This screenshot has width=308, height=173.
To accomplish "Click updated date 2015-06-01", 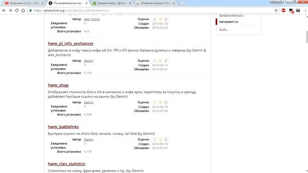I will (160, 69).
